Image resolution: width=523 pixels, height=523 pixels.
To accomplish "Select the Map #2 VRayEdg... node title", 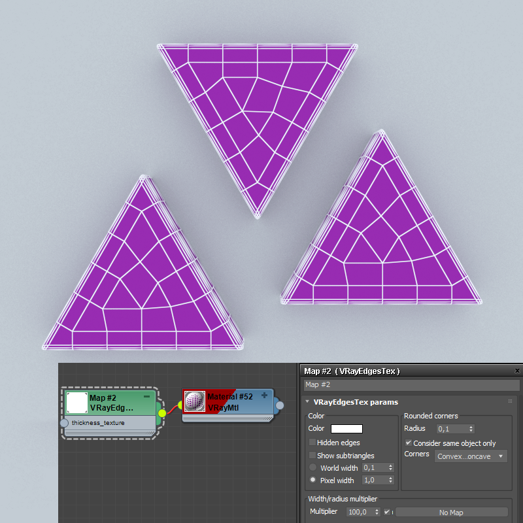I will click(111, 403).
